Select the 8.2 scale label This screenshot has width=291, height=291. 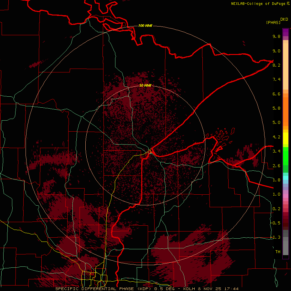[276, 65]
